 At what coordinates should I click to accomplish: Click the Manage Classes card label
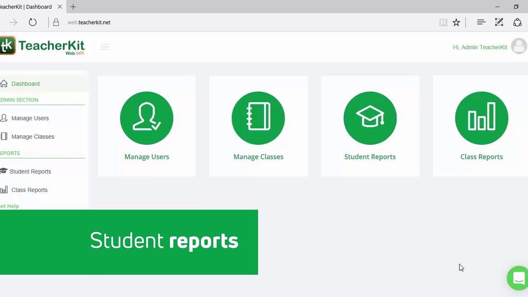[x=258, y=157]
